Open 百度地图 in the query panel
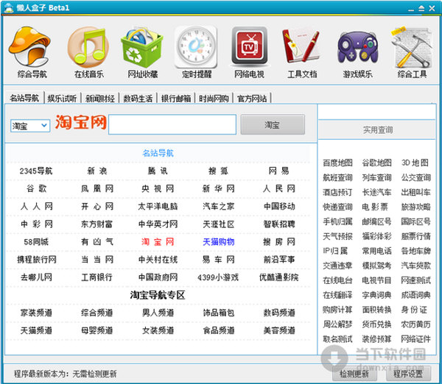This screenshot has width=442, height=384. tap(337, 163)
